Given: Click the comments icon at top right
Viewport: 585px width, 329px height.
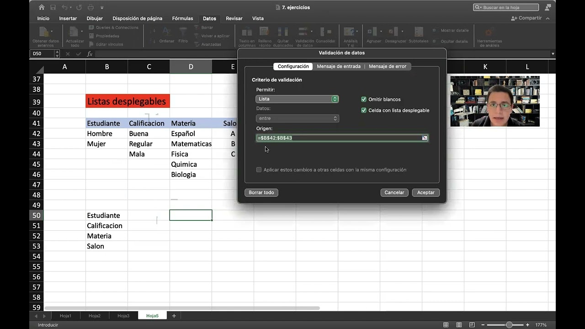Looking at the screenshot, I should pyautogui.click(x=548, y=7).
